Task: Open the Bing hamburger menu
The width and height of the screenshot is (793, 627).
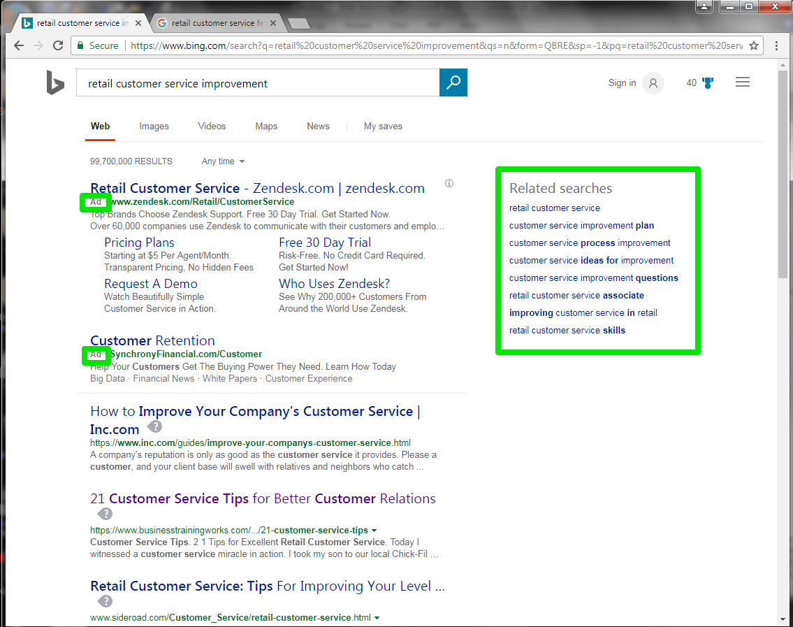Action: coord(742,82)
